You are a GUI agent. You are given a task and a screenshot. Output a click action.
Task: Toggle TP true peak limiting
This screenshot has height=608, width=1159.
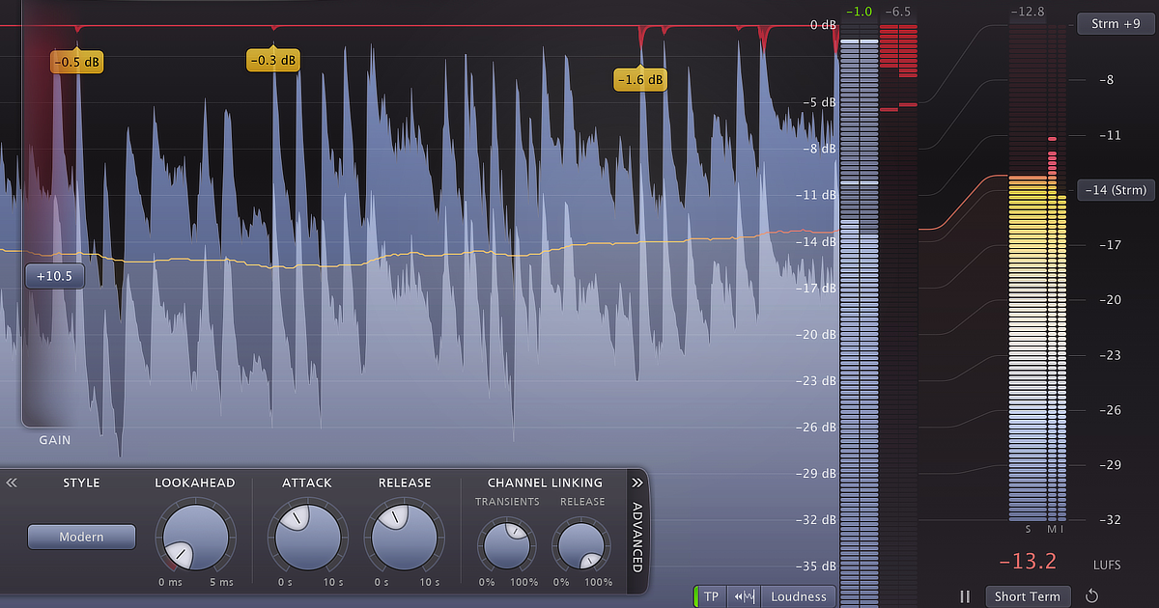pos(711,596)
